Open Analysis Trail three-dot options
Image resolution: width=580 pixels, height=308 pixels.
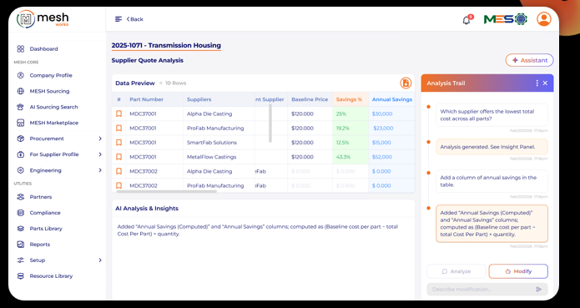point(537,83)
